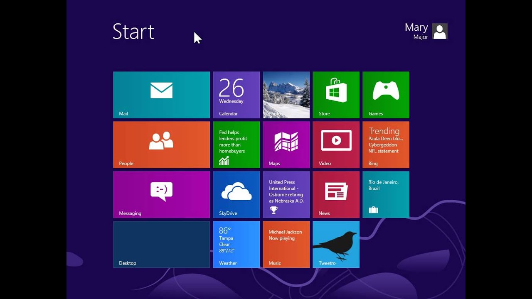Viewport: 532px width, 299px height.
Task: Open the Bing Trending tile
Action: click(x=386, y=145)
